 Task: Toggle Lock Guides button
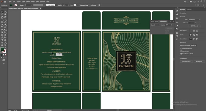pyautogui.click(x=194, y=35)
